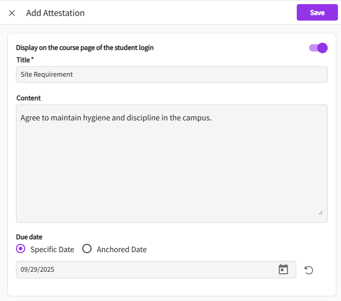
Task: Focus the Title field with 'Site Requirement'
Action: coord(171,75)
